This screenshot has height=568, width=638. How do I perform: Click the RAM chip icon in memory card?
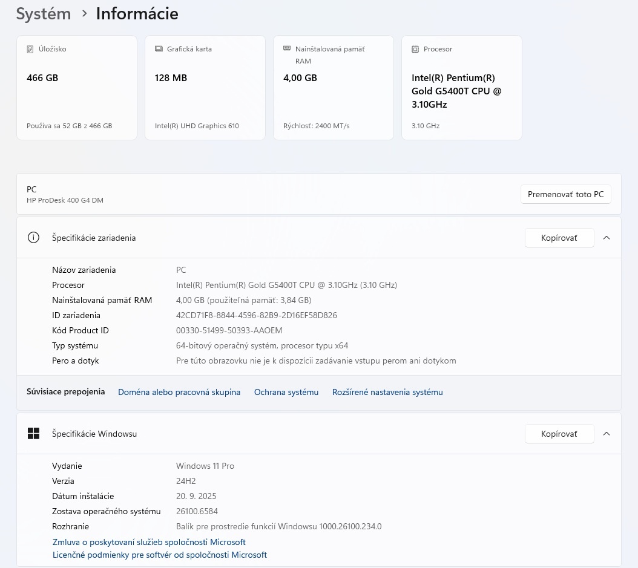click(287, 49)
